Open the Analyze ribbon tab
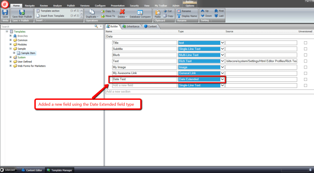The image size is (314, 173). click(57, 6)
